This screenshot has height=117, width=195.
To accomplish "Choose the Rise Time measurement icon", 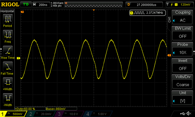I will (x=8, y=51).
